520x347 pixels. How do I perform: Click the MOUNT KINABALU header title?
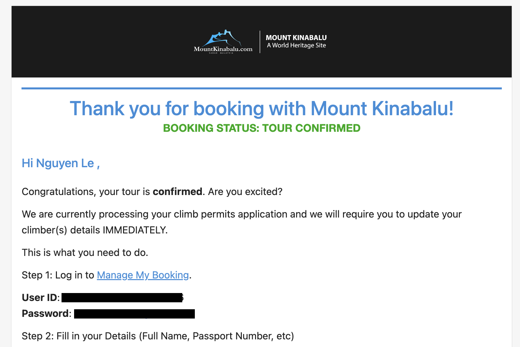pos(296,38)
